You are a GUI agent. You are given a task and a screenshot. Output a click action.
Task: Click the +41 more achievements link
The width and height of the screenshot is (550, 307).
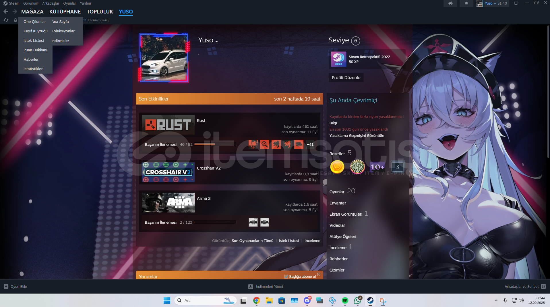point(310,144)
